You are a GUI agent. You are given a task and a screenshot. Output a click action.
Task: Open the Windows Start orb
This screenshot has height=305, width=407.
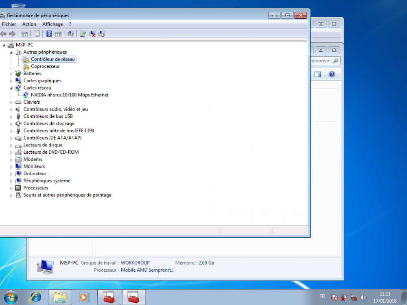pyautogui.click(x=11, y=297)
